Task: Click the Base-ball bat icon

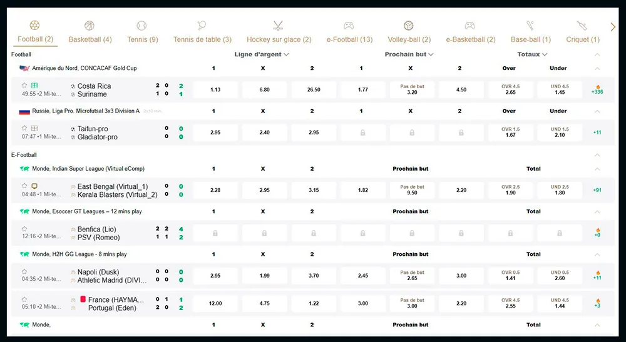Action: (x=531, y=26)
